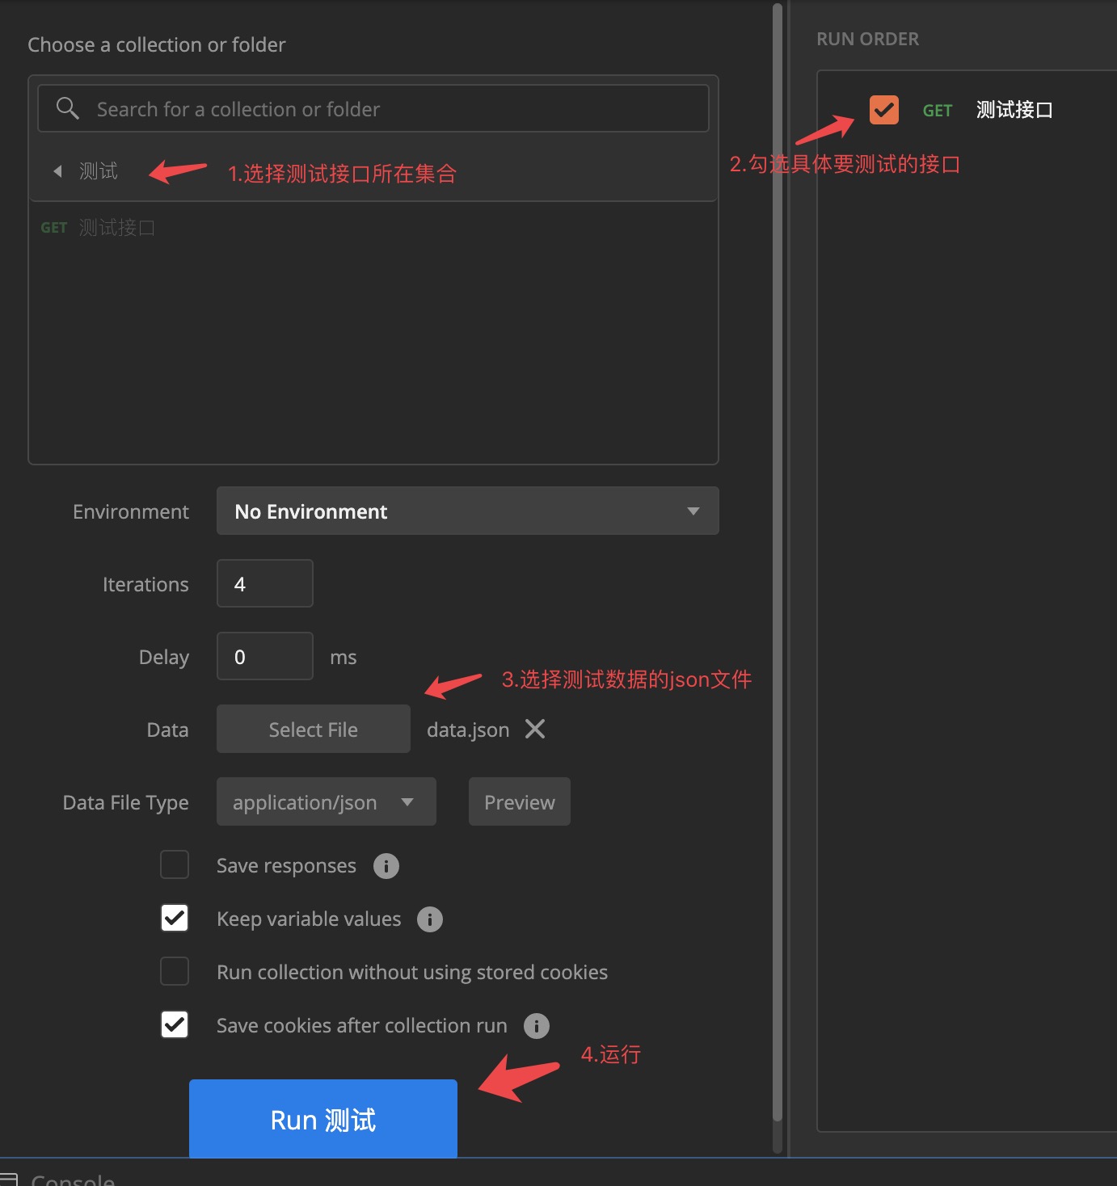
Task: Uncheck Save cookies after collection run
Action: click(175, 1024)
